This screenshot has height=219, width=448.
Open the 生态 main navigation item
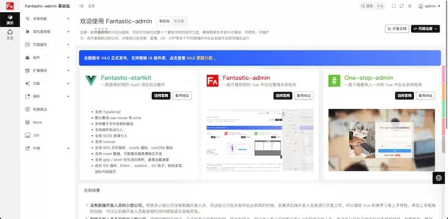[x=10, y=34]
